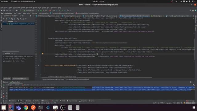Switch to Commit: application.properties tab

pos(178,16)
